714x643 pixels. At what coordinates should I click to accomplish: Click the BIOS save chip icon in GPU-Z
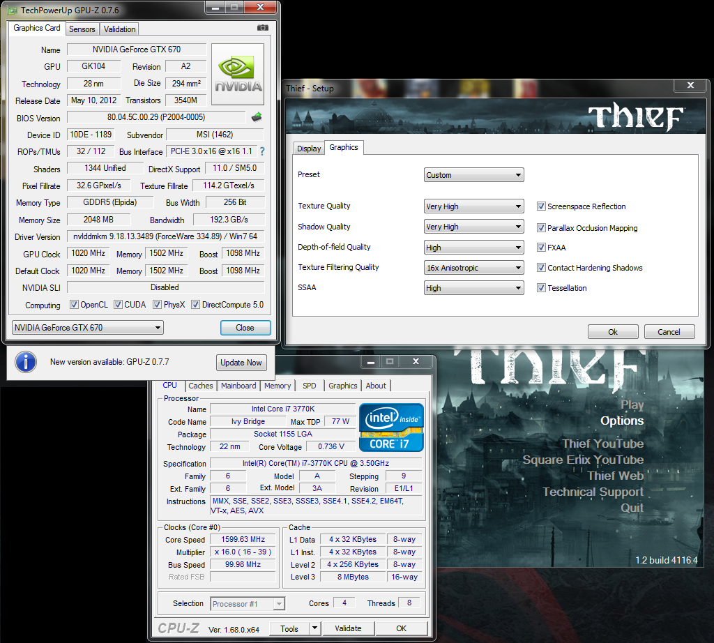257,117
